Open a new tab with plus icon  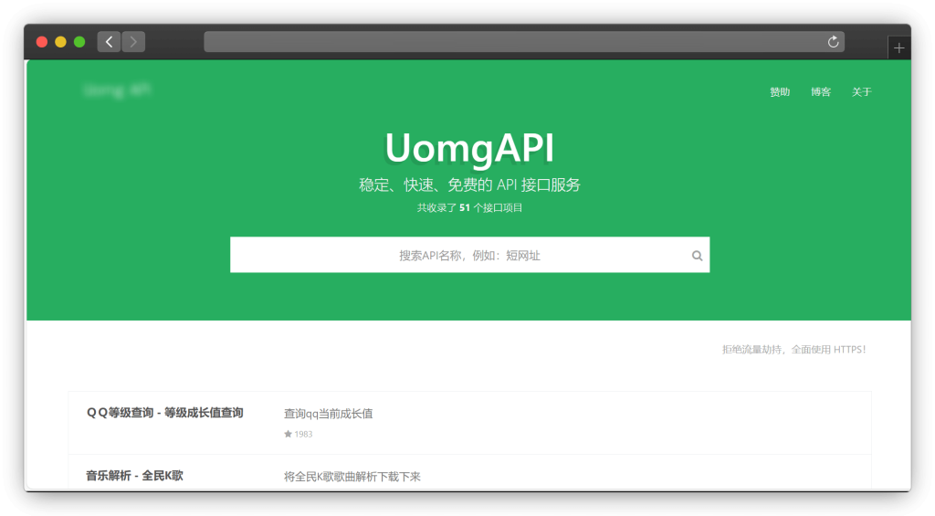898,48
